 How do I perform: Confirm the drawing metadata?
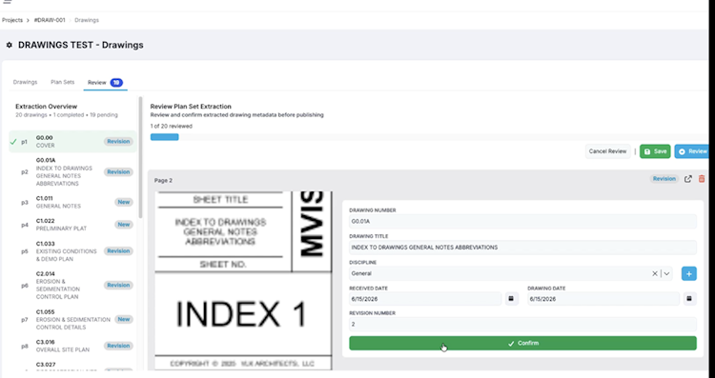tap(522, 344)
